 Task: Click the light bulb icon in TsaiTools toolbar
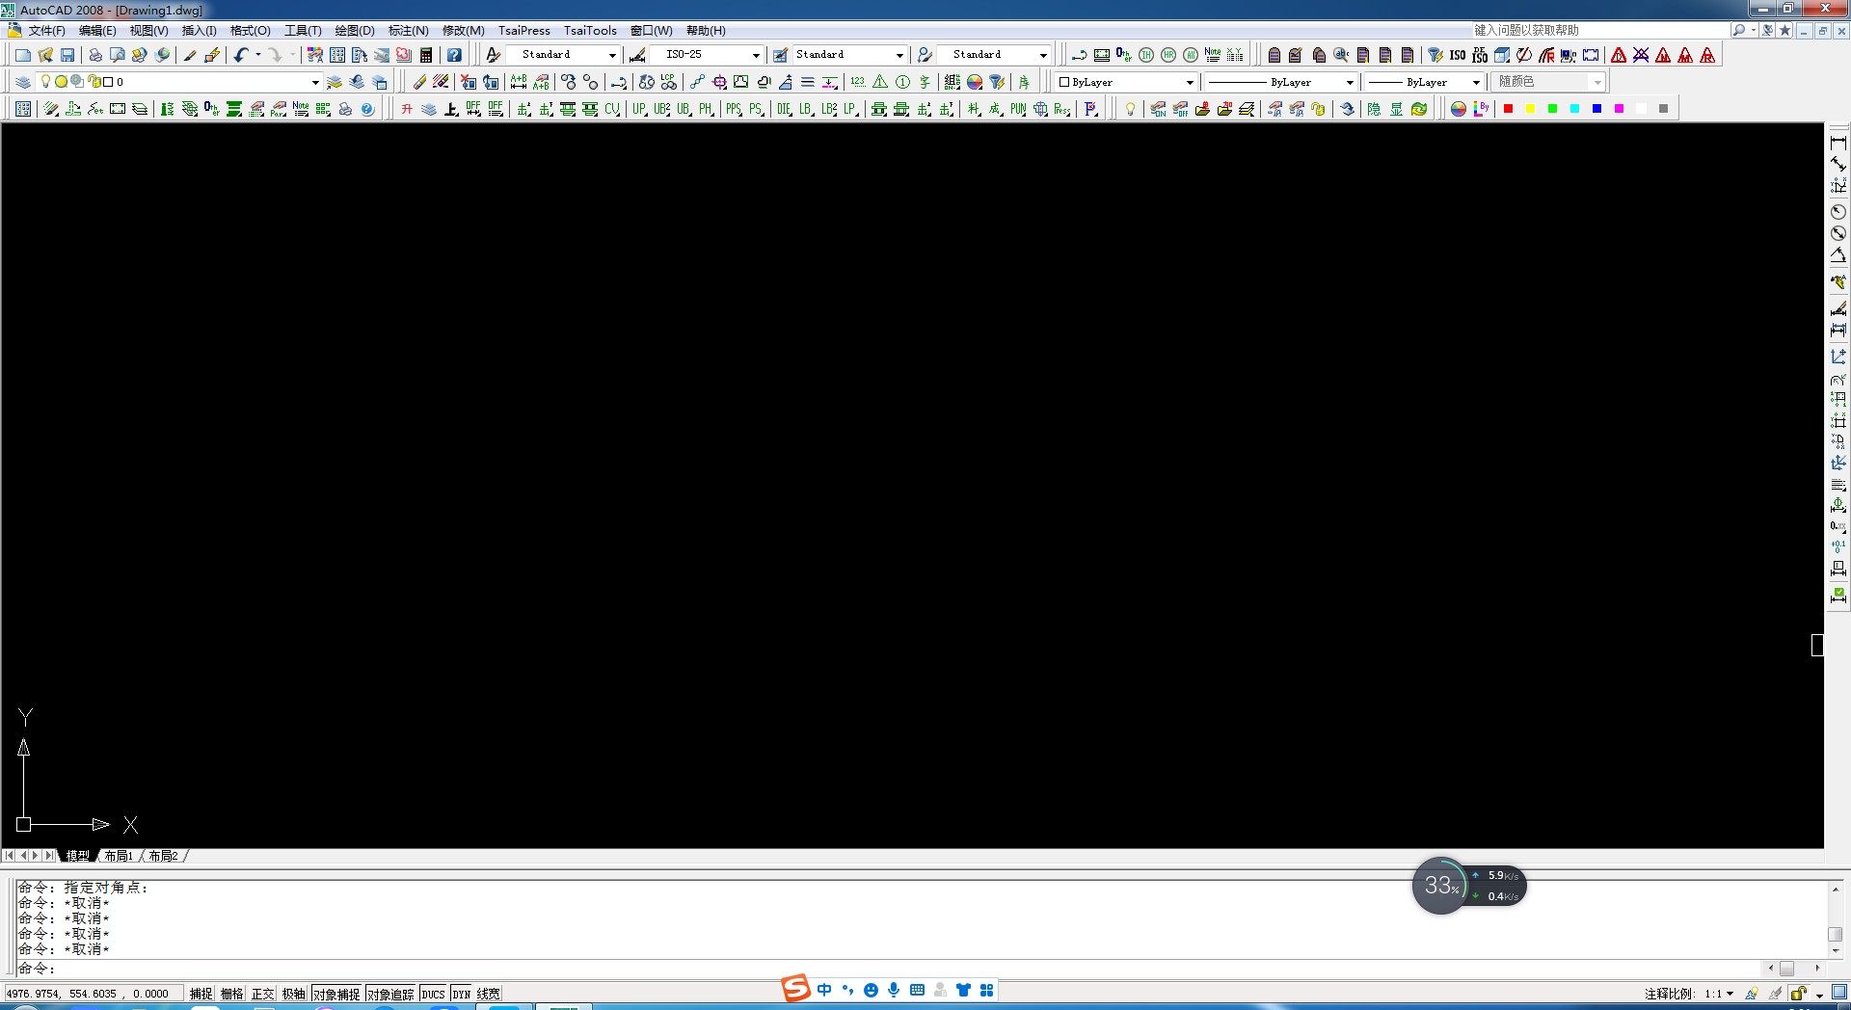click(1130, 109)
